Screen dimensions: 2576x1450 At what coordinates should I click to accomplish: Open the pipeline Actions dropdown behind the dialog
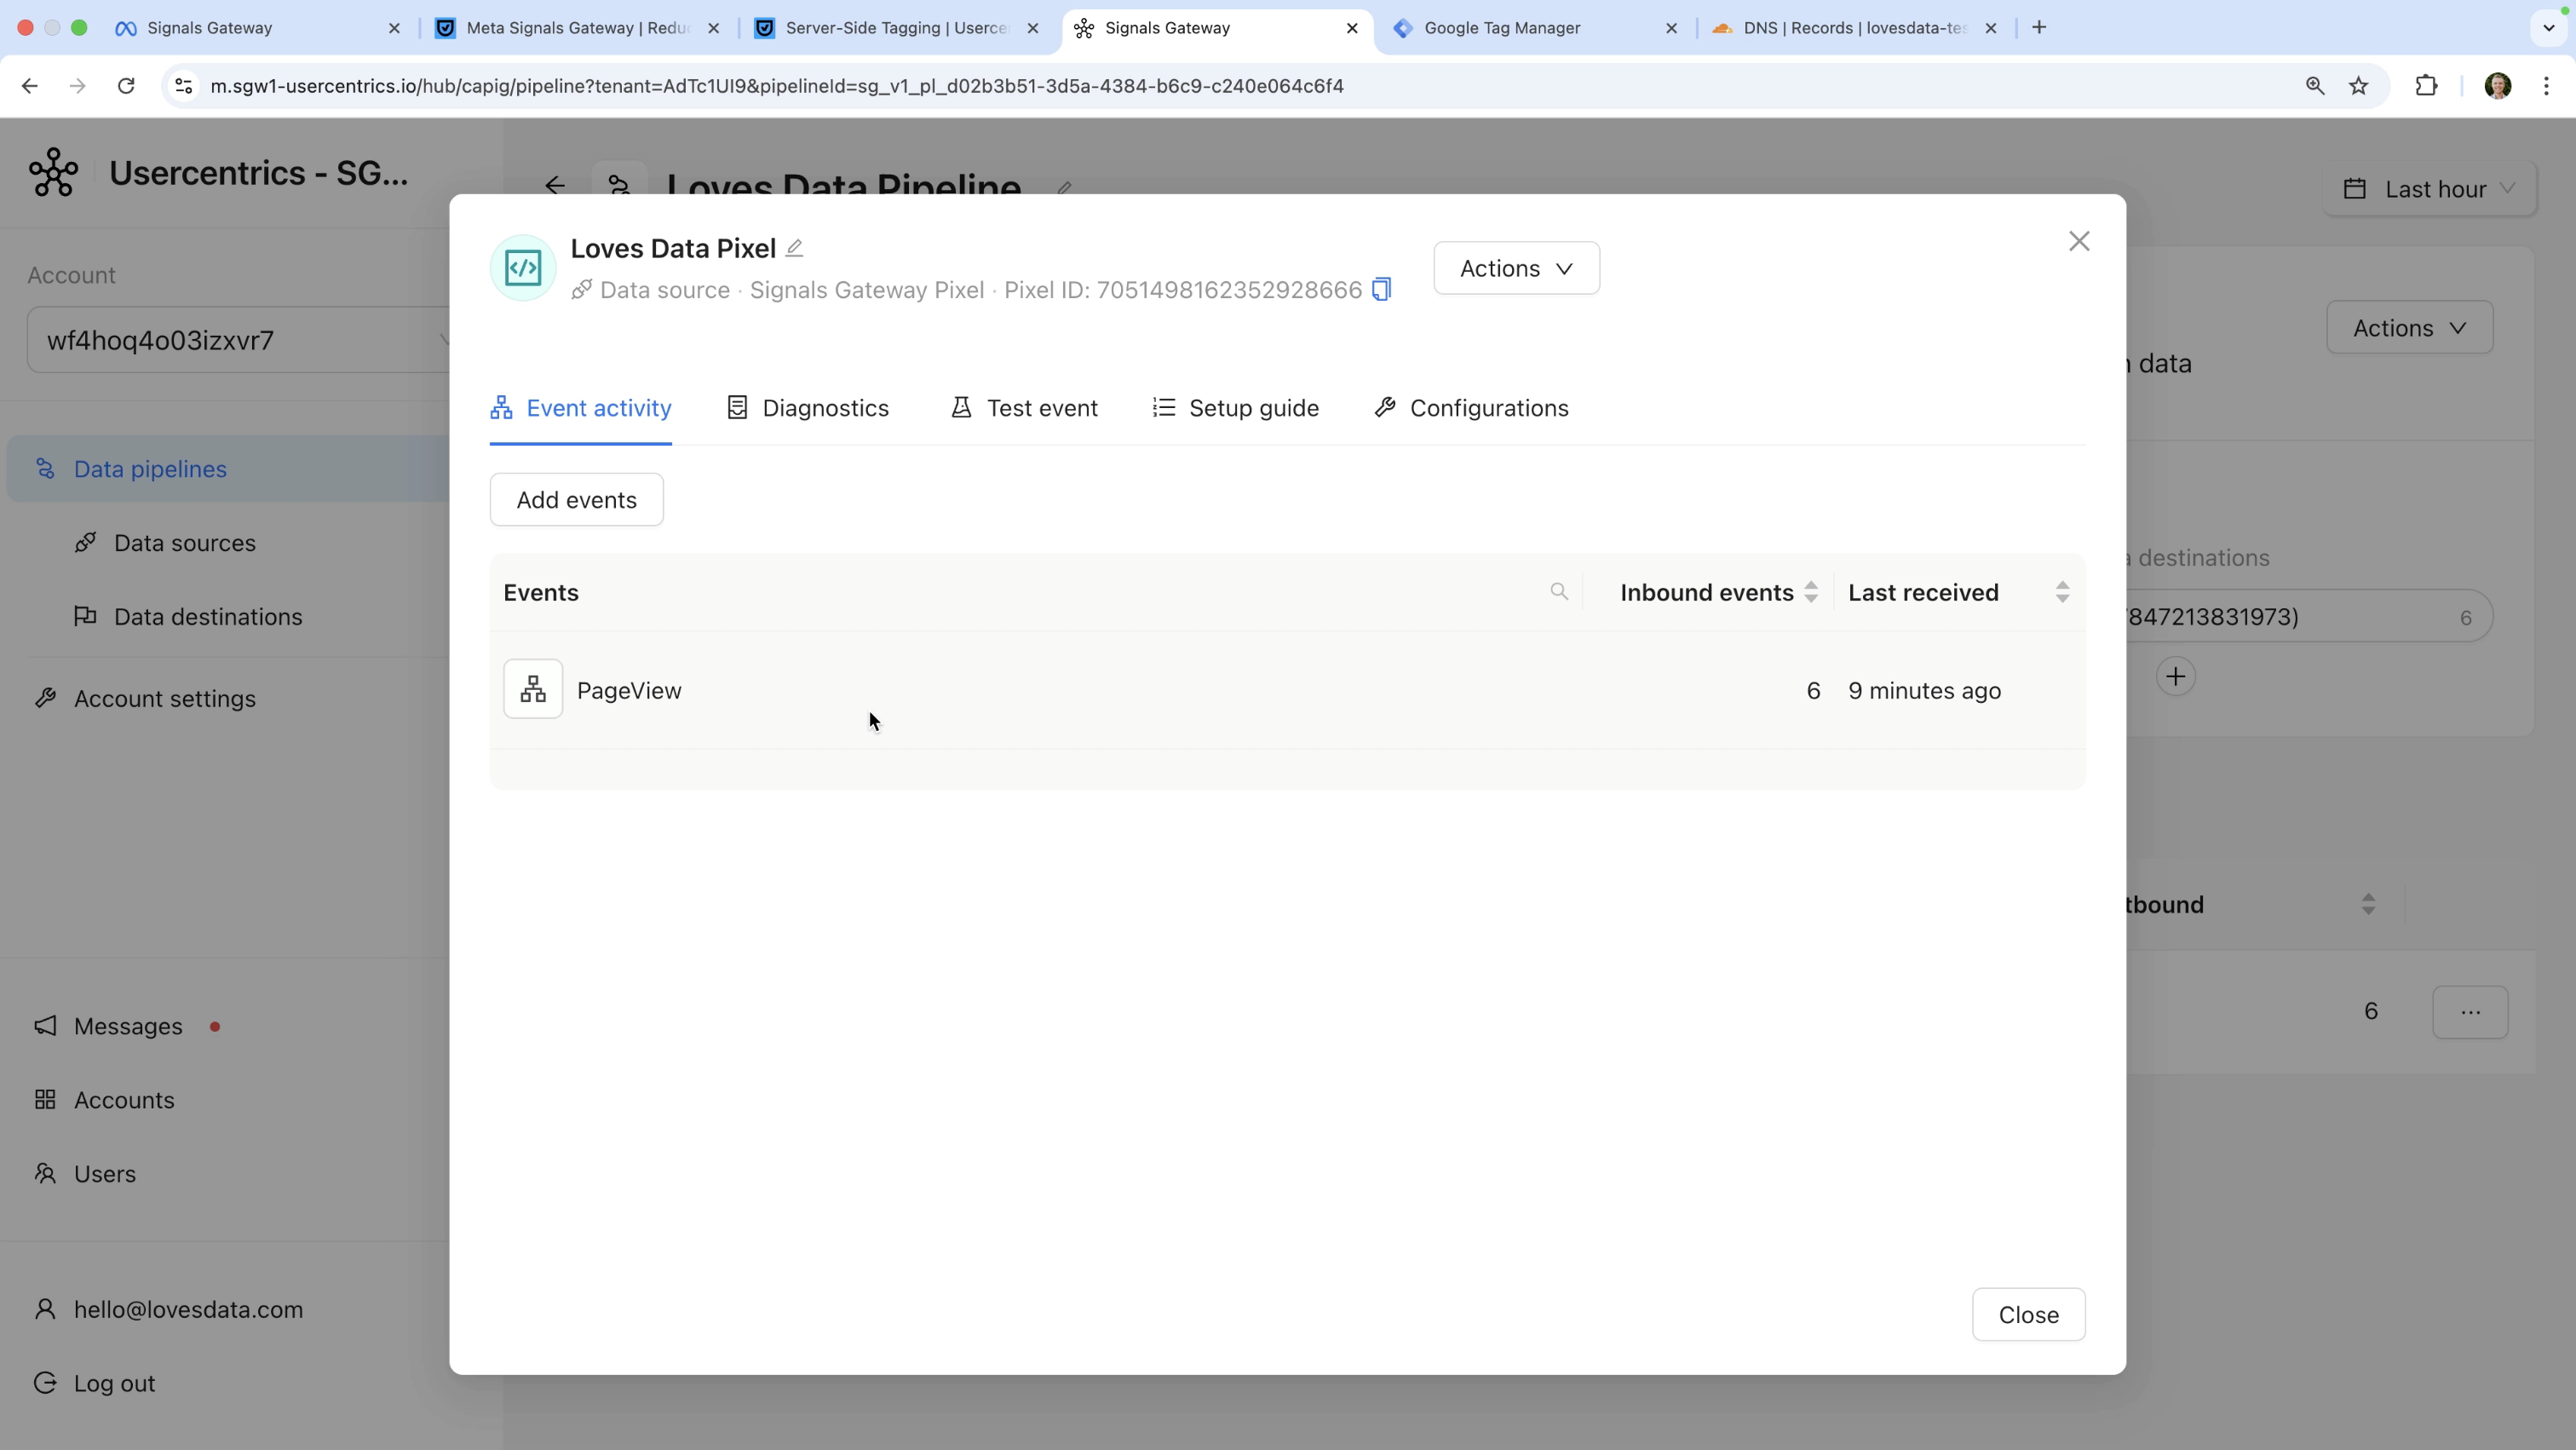tap(2410, 328)
